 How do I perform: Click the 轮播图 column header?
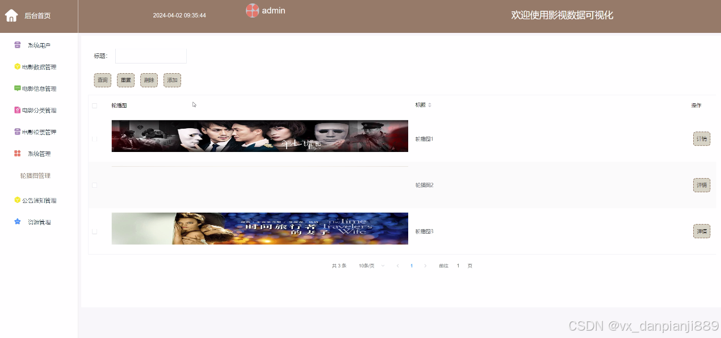point(119,105)
